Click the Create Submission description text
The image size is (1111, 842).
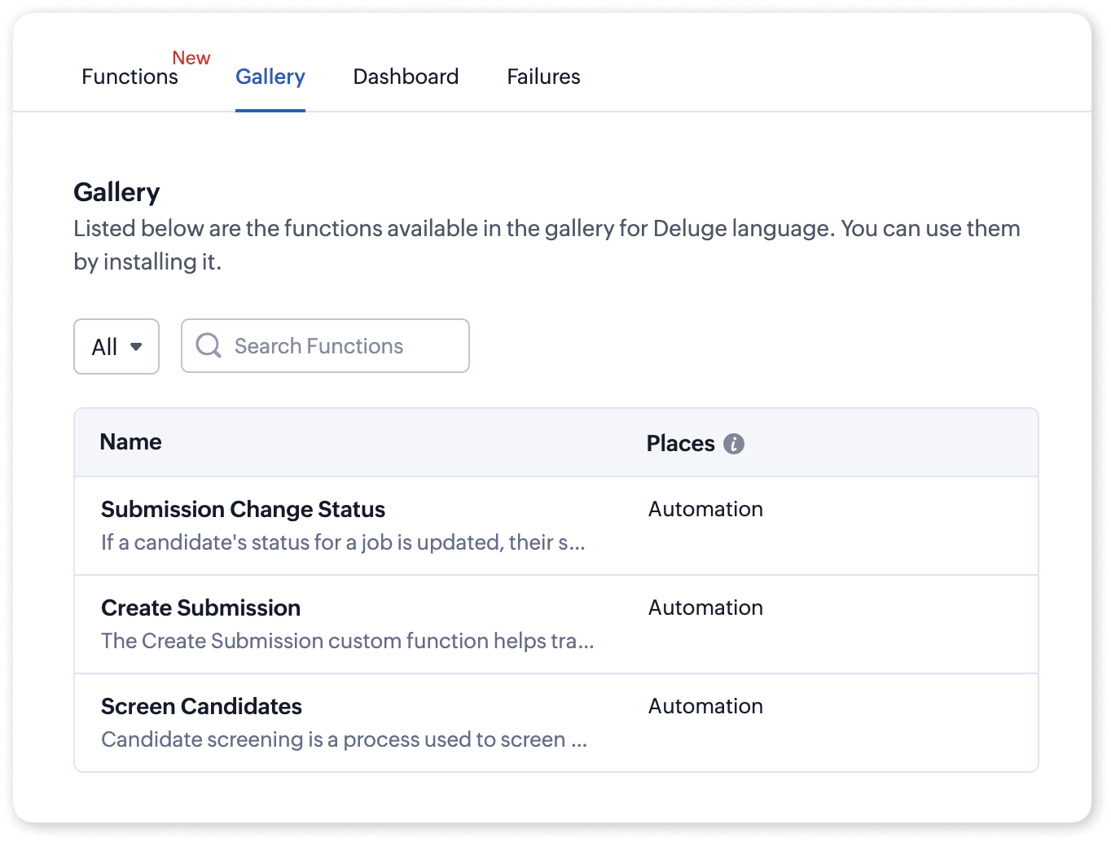tap(347, 641)
